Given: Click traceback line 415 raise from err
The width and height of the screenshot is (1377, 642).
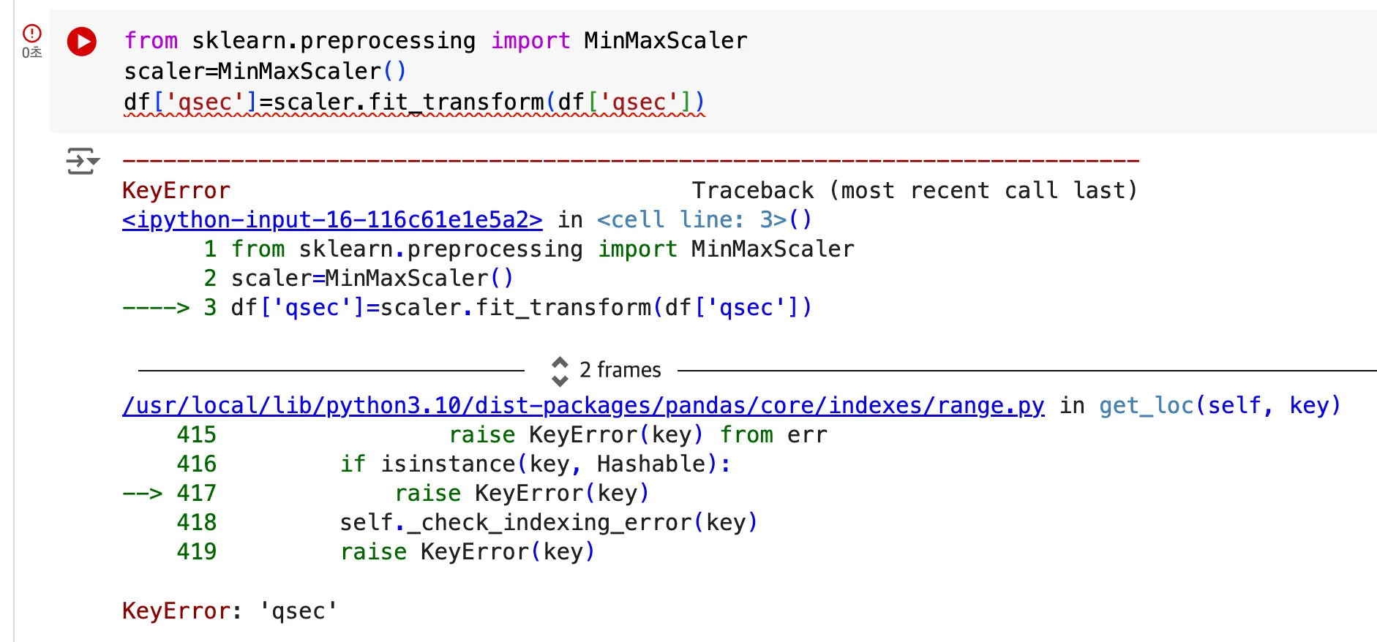Looking at the screenshot, I should click(502, 434).
